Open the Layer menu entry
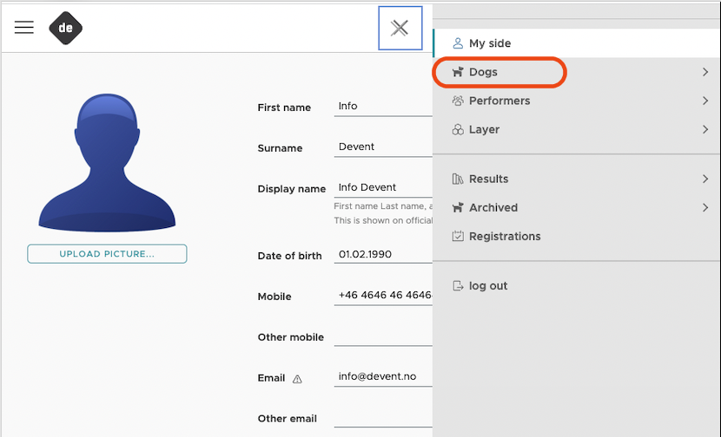The image size is (721, 437). [x=577, y=130]
